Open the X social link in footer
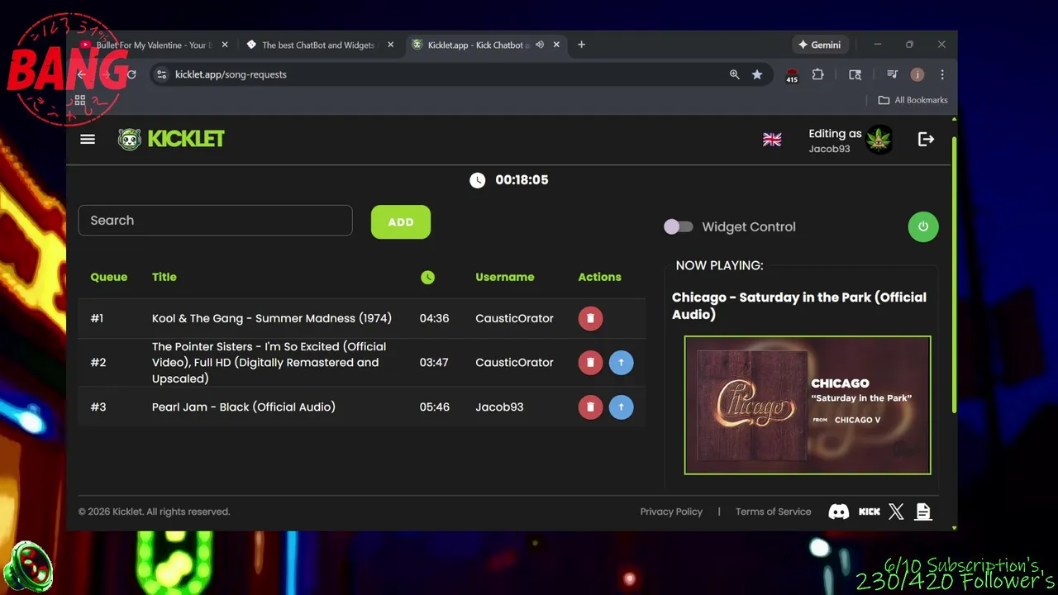Image resolution: width=1058 pixels, height=595 pixels. pos(896,512)
